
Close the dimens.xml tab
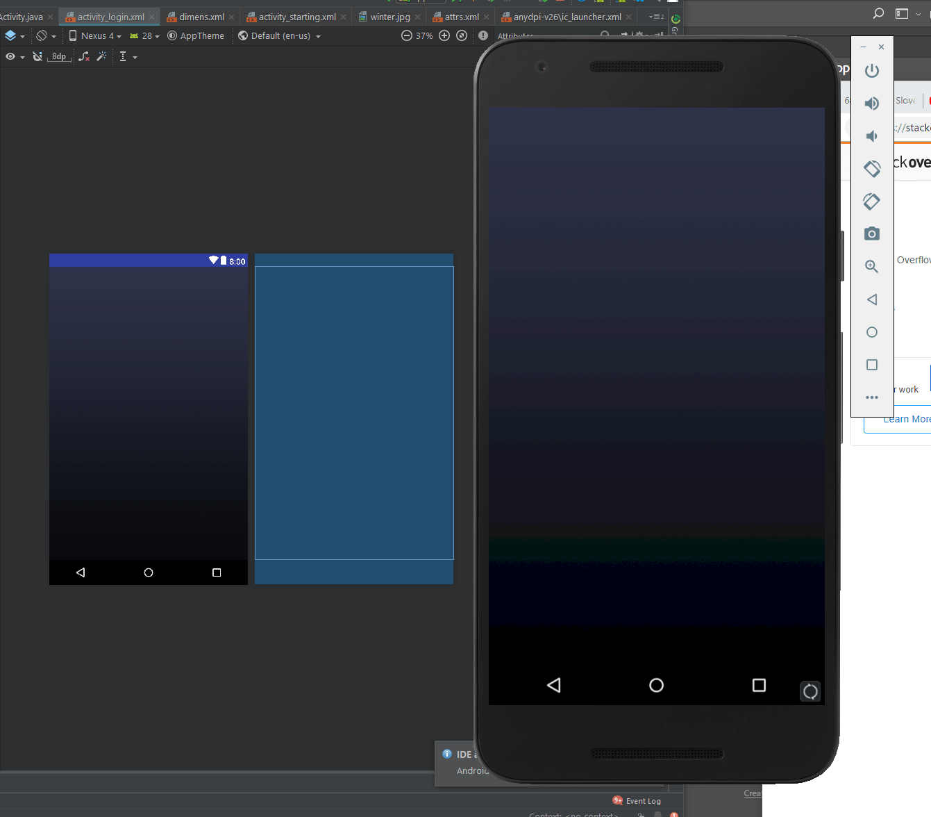point(231,17)
